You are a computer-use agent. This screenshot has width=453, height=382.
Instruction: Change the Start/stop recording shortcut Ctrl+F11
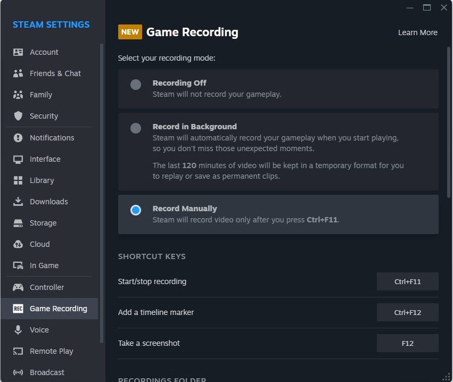[x=407, y=281]
